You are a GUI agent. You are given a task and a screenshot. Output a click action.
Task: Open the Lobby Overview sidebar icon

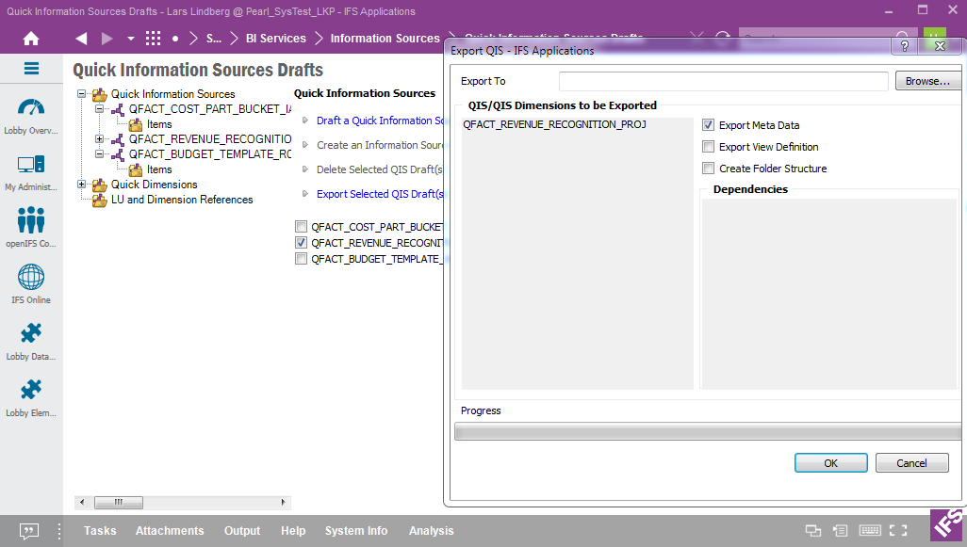pyautogui.click(x=31, y=108)
